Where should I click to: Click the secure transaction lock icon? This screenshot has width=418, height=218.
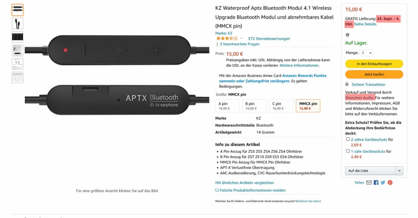(x=347, y=84)
